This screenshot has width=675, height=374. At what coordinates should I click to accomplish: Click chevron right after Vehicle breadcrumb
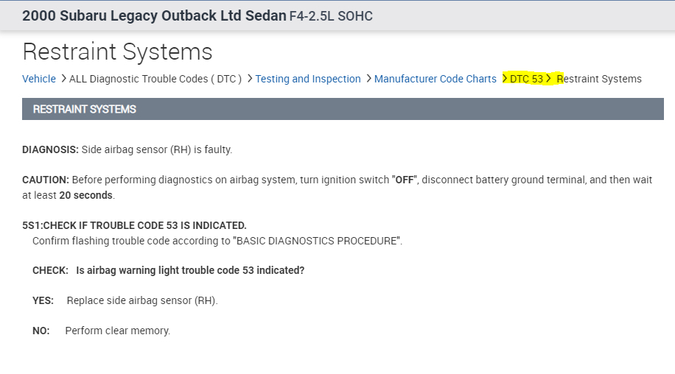tap(63, 79)
